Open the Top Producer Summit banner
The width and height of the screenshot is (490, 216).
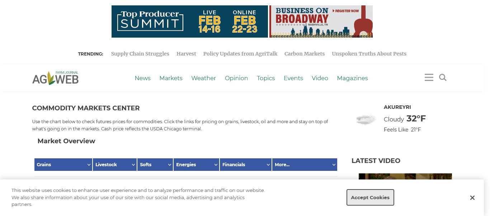point(189,21)
